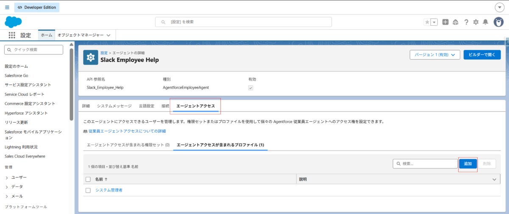This screenshot has width=509, height=214.
Task: Open the help question mark icon
Action: [466, 22]
